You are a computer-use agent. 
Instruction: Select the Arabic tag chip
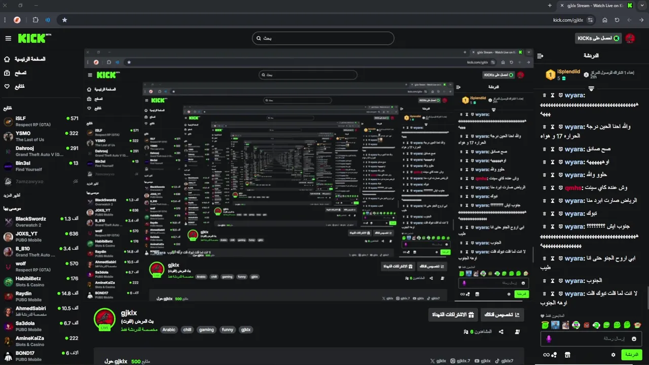tap(169, 330)
